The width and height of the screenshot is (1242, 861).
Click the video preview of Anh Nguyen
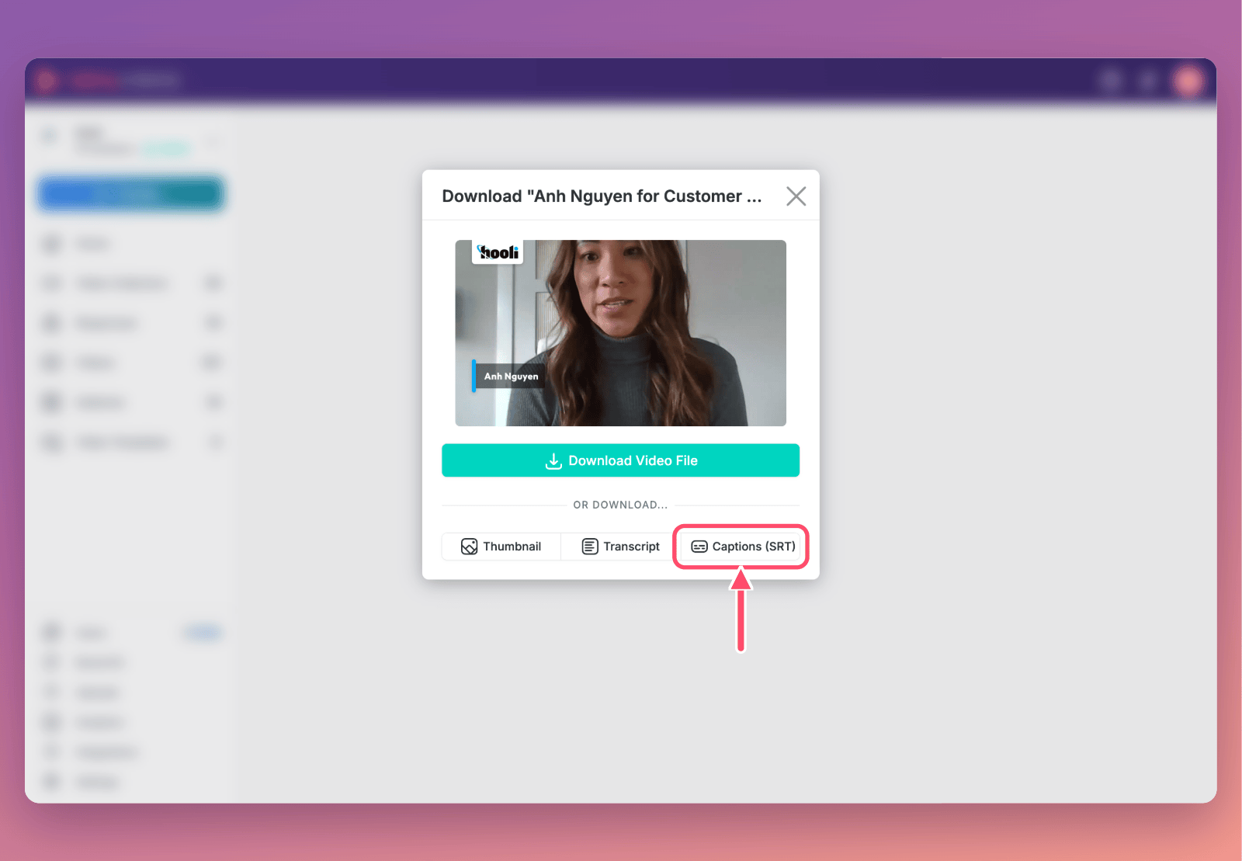[620, 333]
